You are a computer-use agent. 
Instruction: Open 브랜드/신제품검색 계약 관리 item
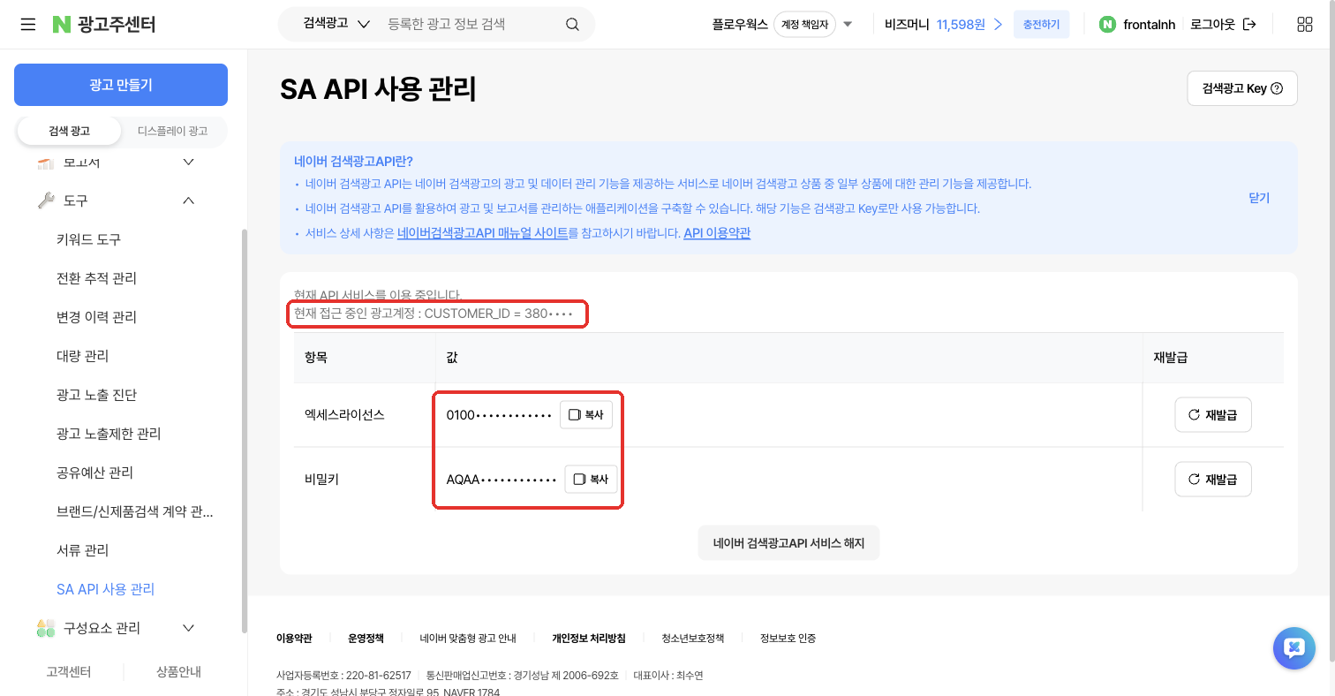pyautogui.click(x=134, y=511)
